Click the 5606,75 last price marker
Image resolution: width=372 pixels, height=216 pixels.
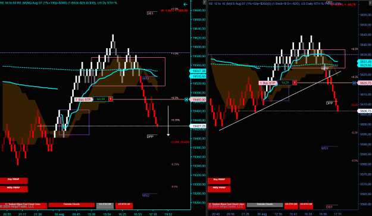(x=365, y=111)
